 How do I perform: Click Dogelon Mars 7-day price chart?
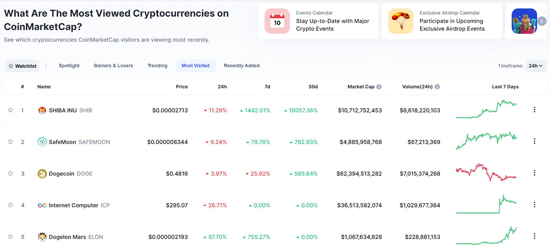486,236
